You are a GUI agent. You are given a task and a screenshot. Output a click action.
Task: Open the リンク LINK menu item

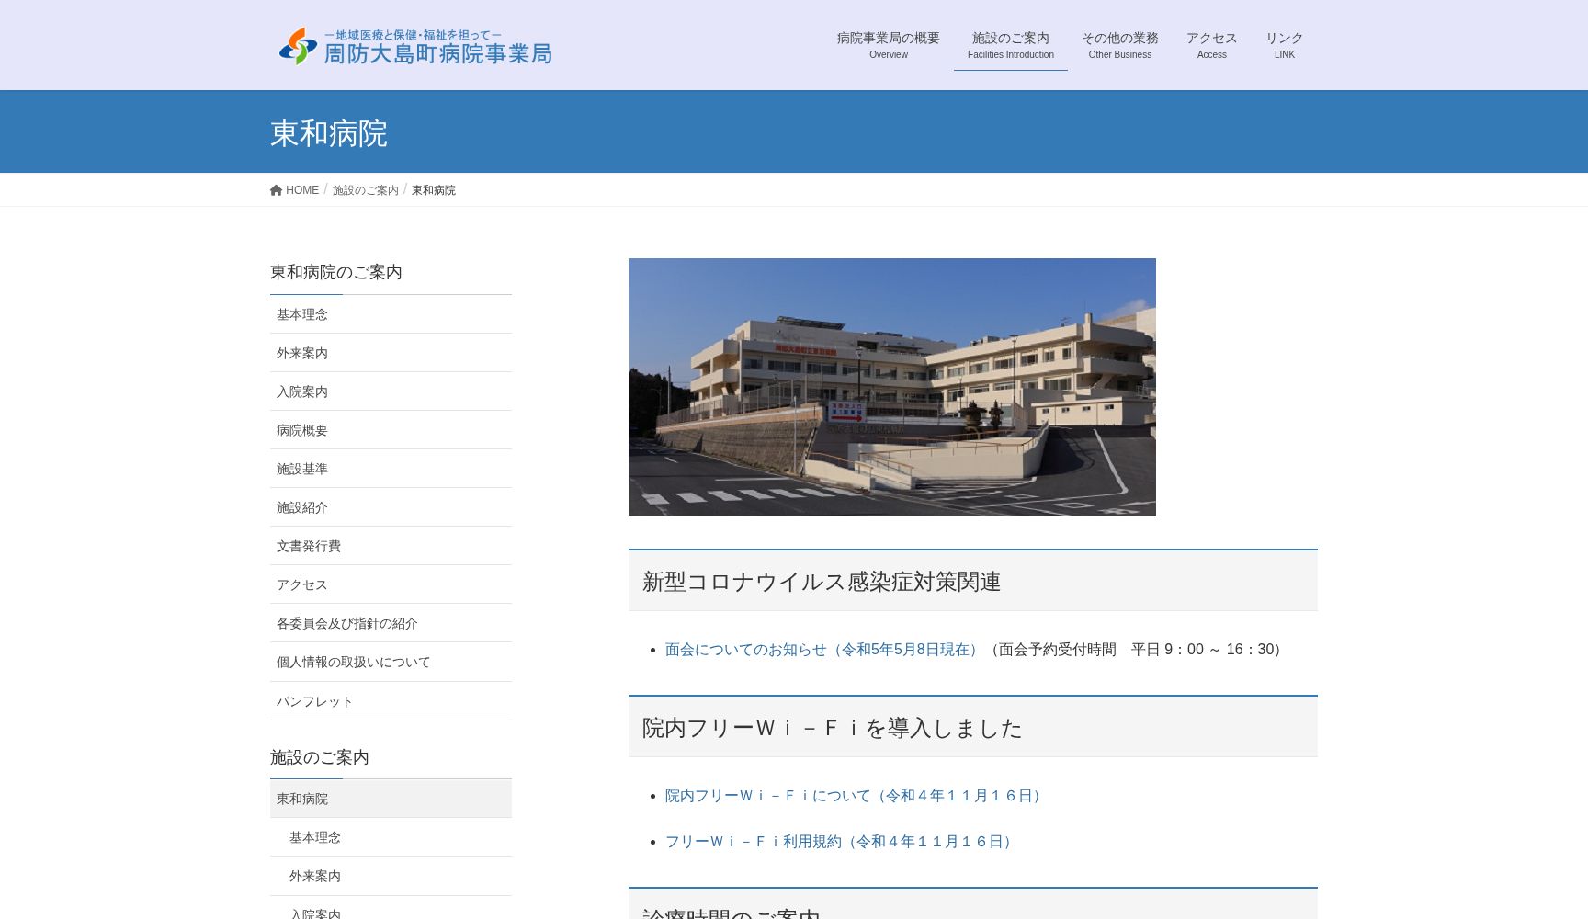click(1284, 44)
